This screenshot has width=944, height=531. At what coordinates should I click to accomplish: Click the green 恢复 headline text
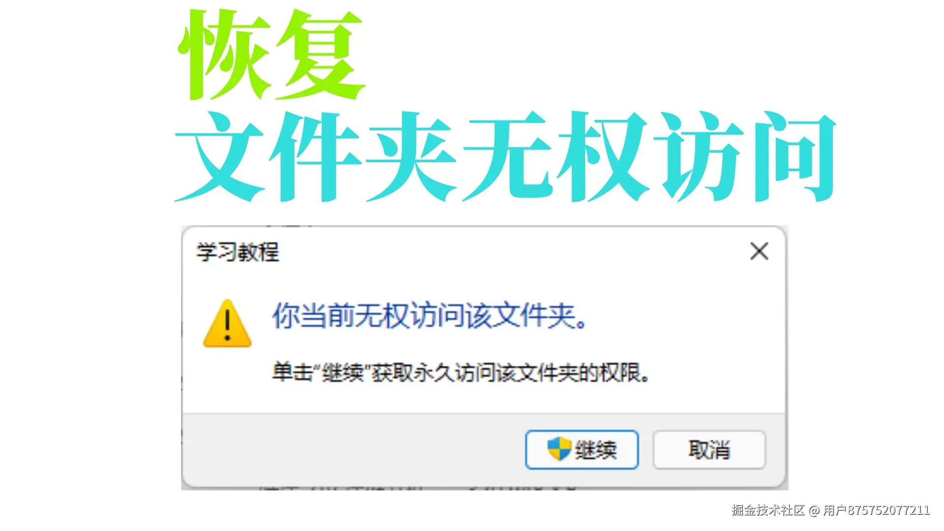click(x=271, y=54)
